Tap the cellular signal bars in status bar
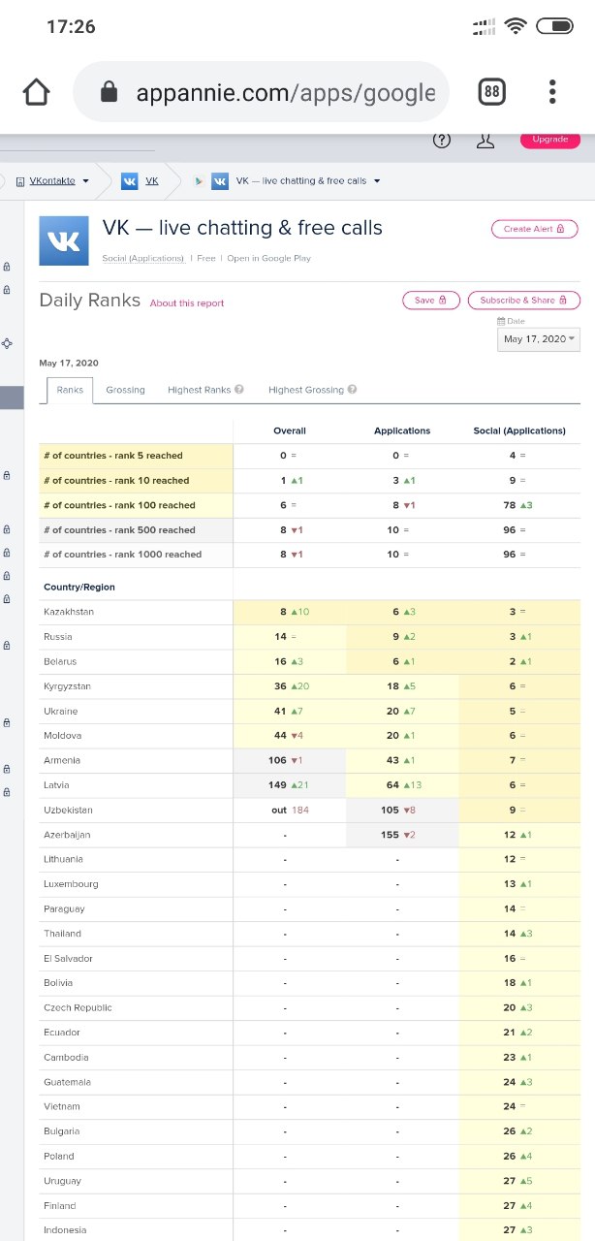Image resolution: width=595 pixels, height=1241 pixels. [485, 26]
